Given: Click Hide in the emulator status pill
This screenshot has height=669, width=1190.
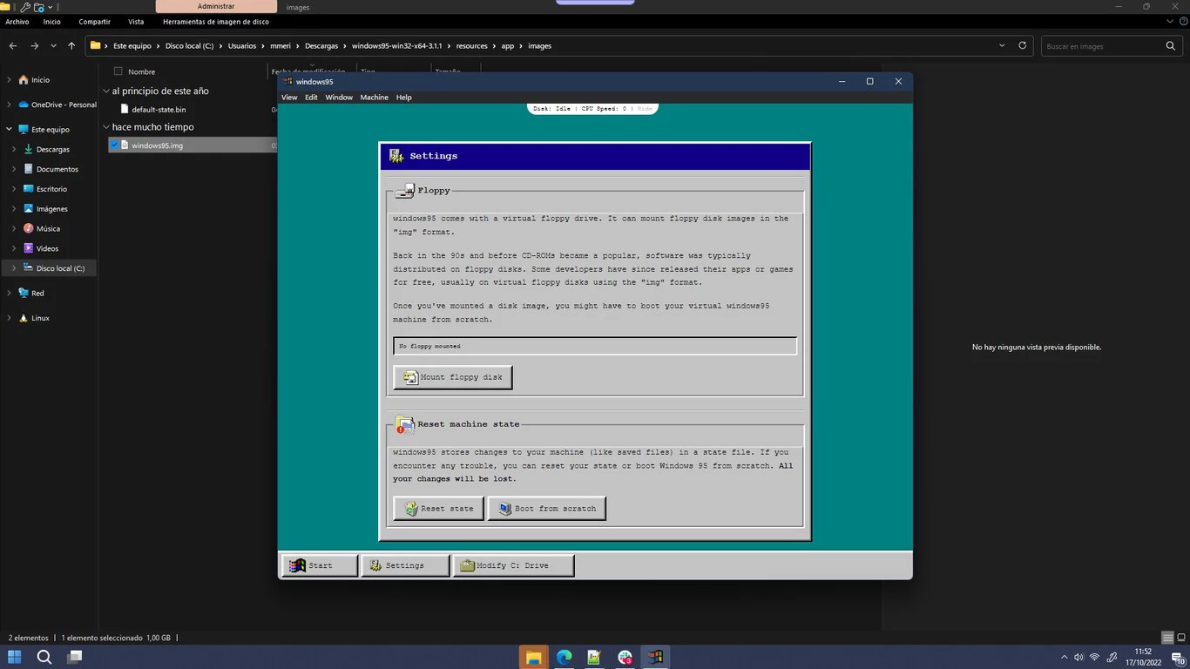Looking at the screenshot, I should 645,109.
